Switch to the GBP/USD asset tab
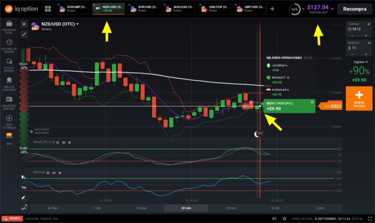 pyautogui.click(x=250, y=9)
